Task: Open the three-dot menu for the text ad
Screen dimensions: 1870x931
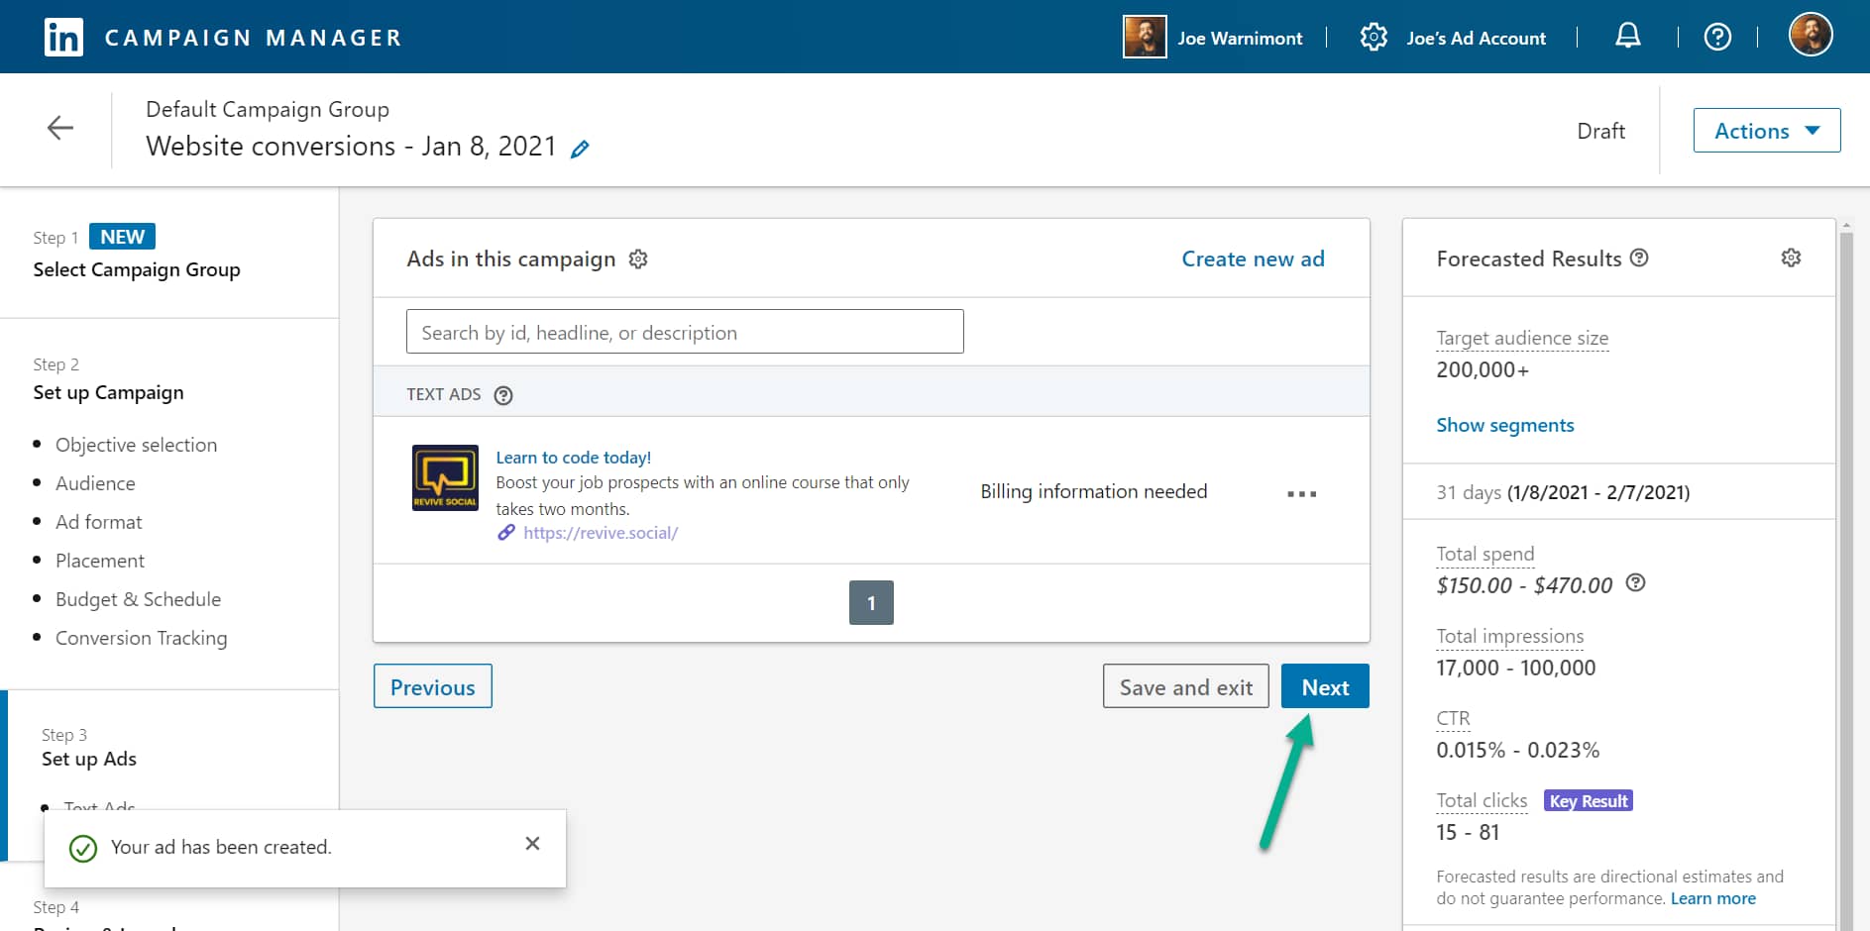Action: pyautogui.click(x=1301, y=493)
